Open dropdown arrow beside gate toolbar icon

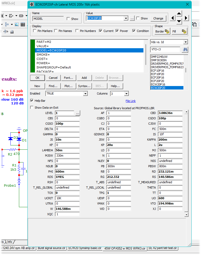16,16
